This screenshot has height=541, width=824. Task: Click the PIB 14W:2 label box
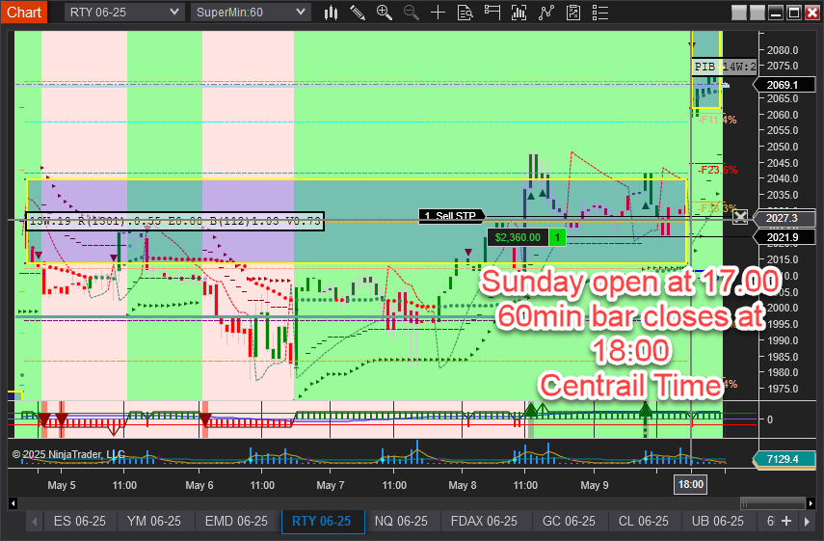tap(725, 67)
